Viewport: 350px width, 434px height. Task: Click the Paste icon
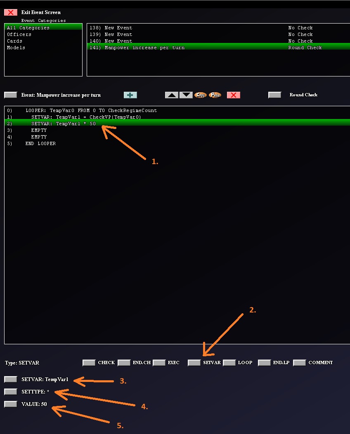(215, 95)
